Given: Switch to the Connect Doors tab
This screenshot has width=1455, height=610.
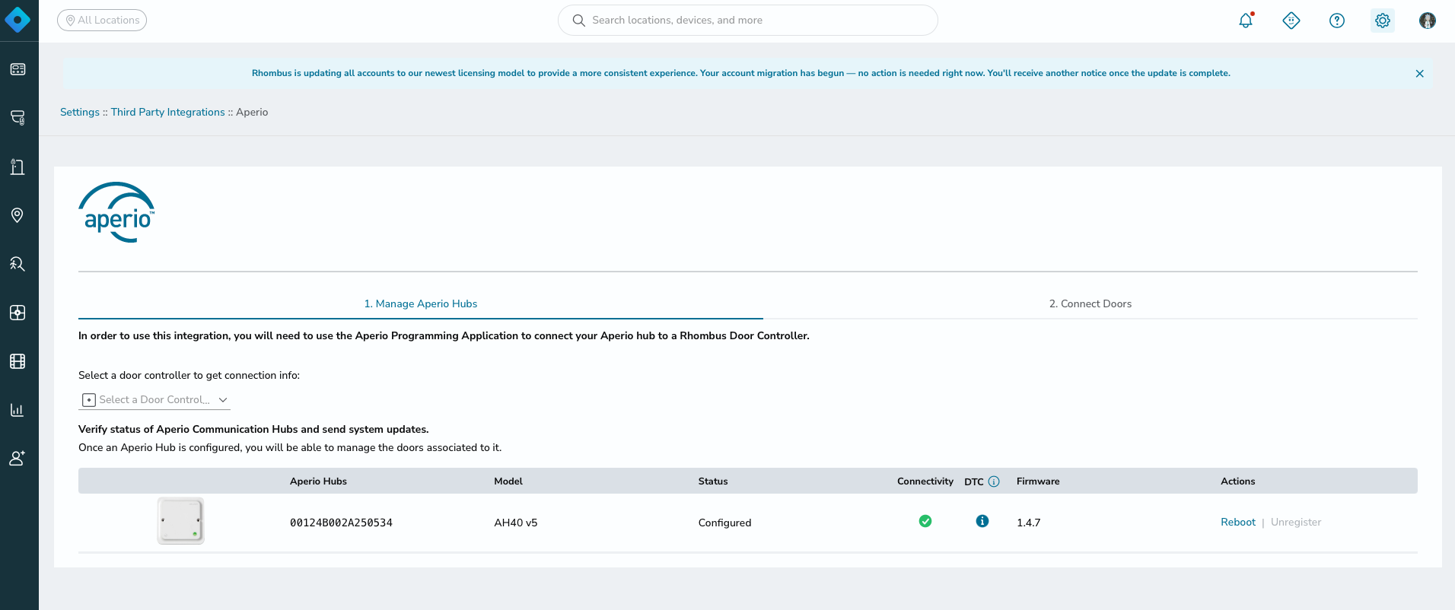Looking at the screenshot, I should tap(1090, 303).
